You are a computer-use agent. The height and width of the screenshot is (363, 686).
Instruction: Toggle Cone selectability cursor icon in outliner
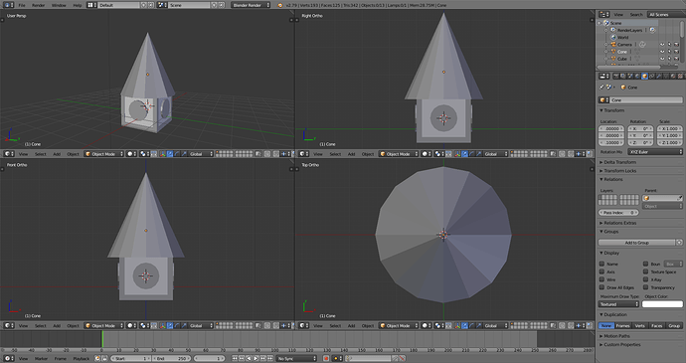669,52
